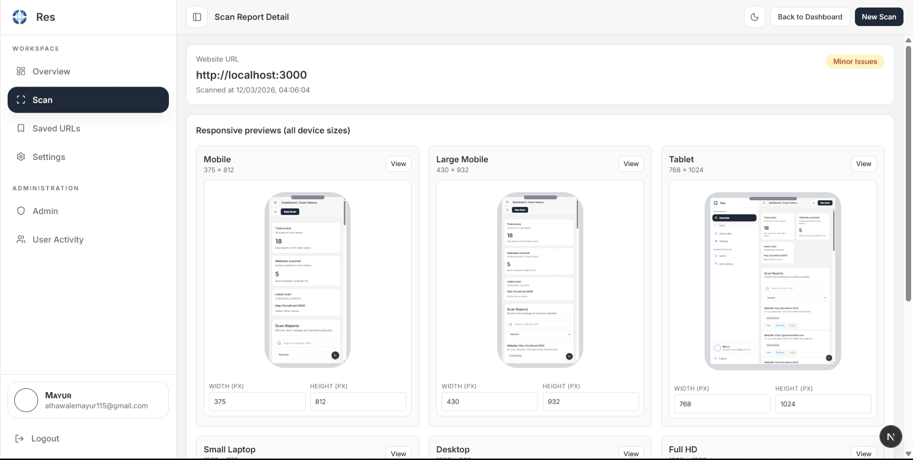Click the User Activity people icon

point(20,239)
